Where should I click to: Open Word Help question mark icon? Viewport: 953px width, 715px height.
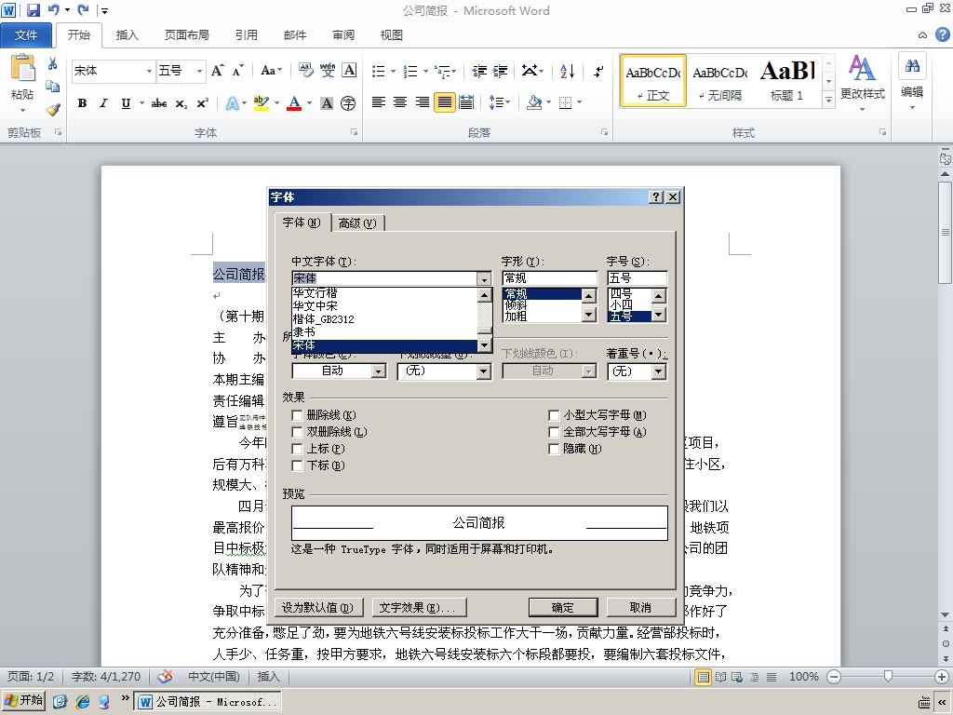pos(942,34)
